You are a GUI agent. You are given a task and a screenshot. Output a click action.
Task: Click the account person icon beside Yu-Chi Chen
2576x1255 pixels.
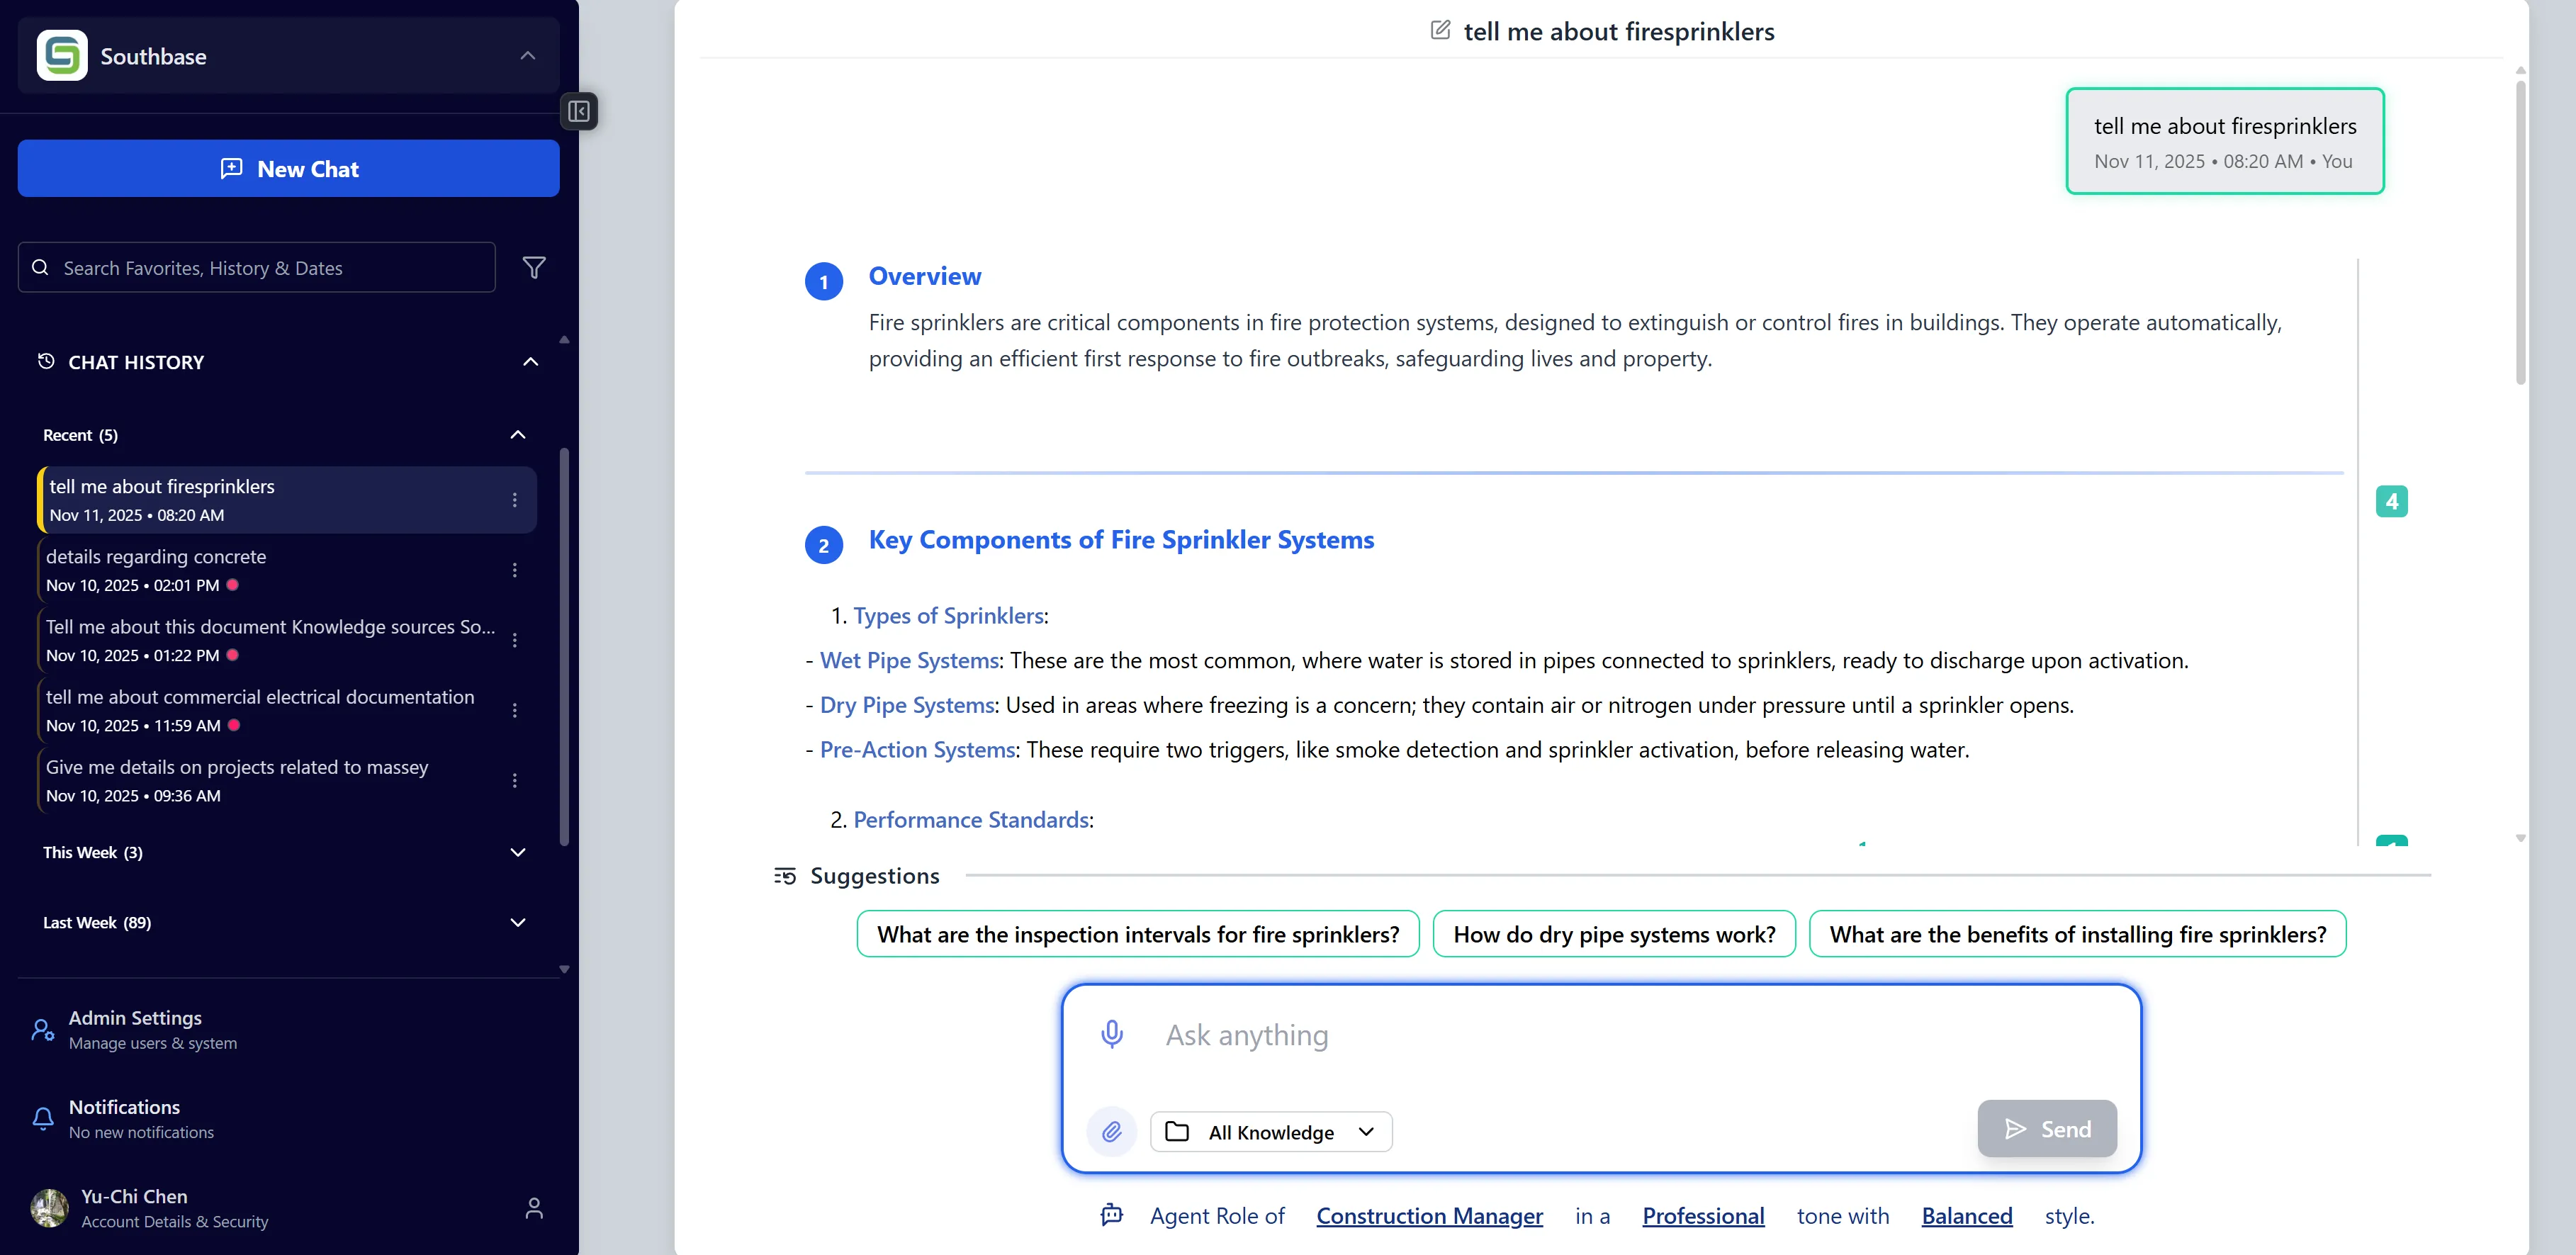pyautogui.click(x=534, y=1208)
